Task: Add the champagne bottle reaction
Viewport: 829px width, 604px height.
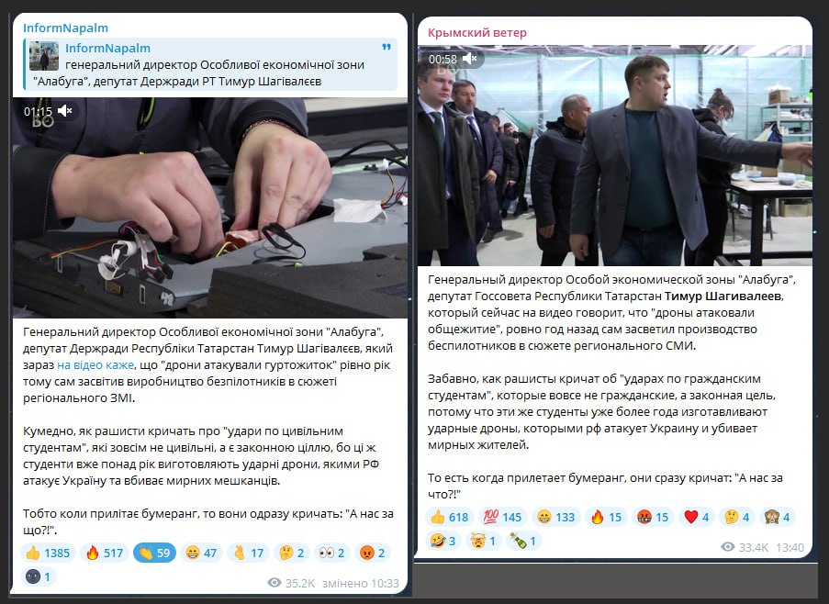Action: 523,541
